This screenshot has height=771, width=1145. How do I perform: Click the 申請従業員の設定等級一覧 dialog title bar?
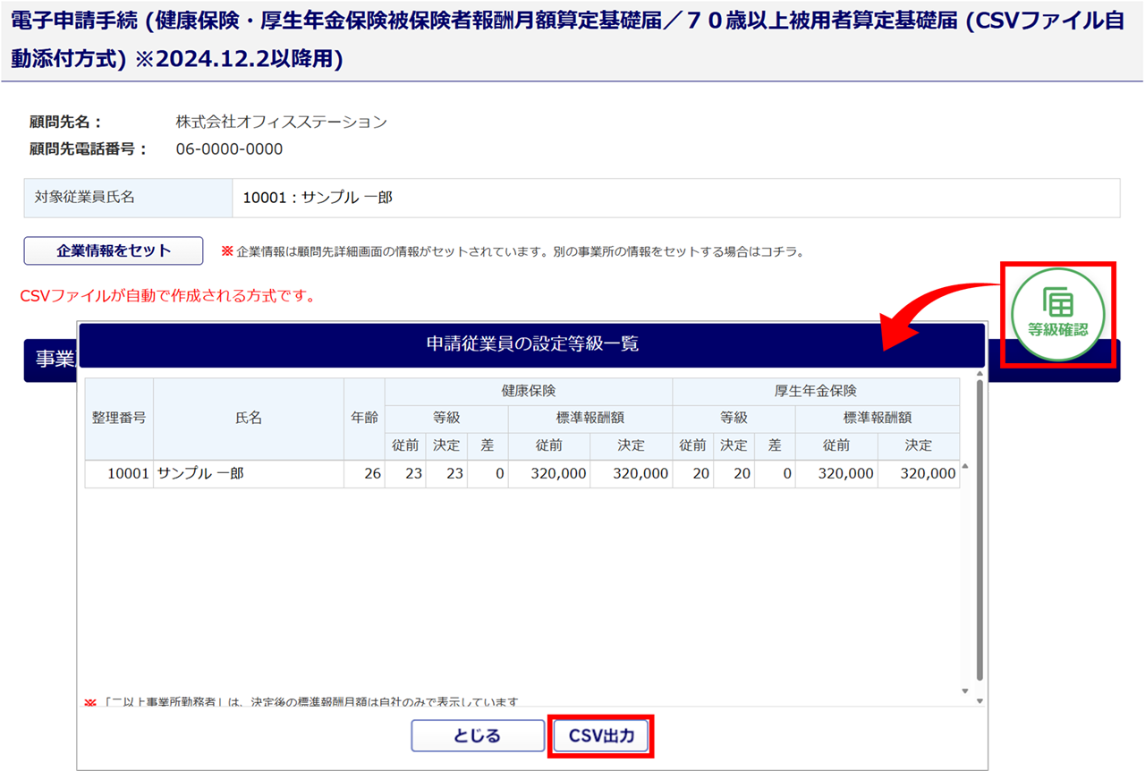532,344
